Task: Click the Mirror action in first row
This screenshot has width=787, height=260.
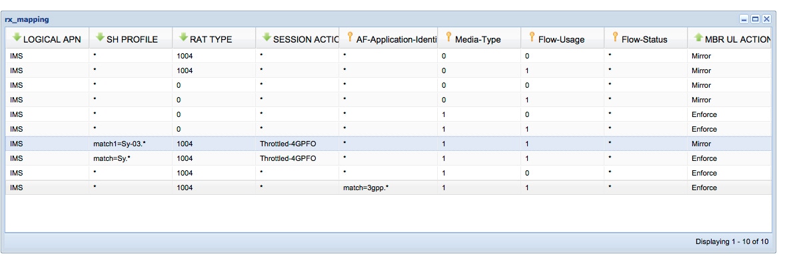Action: (x=701, y=56)
